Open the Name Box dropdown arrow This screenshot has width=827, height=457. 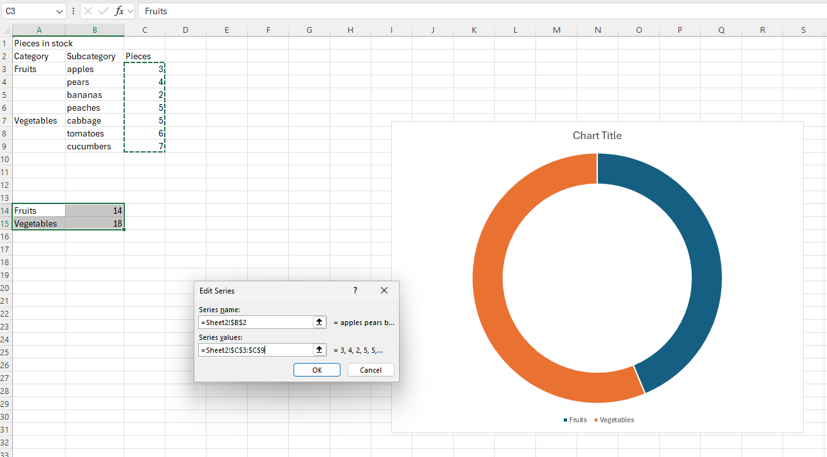click(60, 11)
